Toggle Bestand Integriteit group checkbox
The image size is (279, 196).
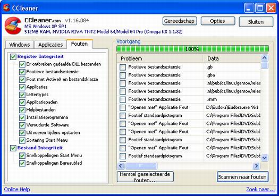coord(13,148)
